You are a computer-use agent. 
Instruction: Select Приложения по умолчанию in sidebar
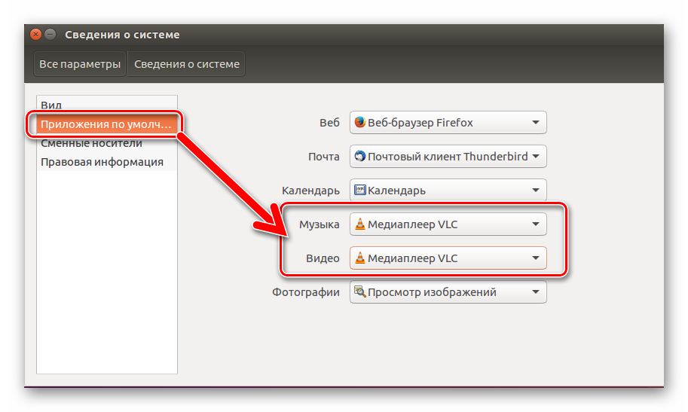pyautogui.click(x=106, y=124)
